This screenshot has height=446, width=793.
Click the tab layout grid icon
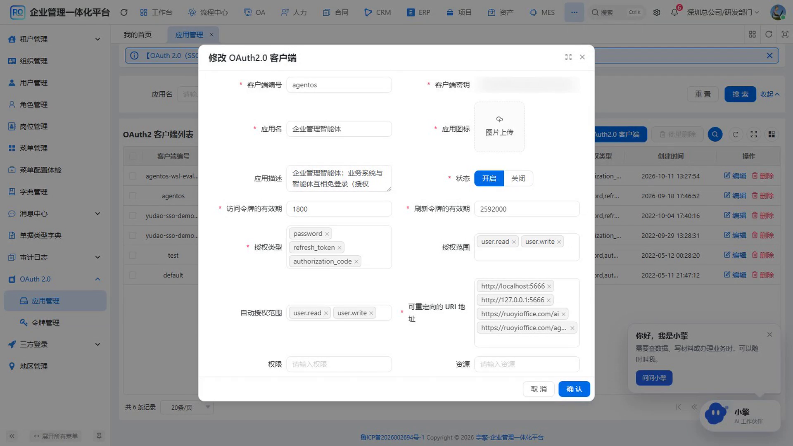pos(752,34)
